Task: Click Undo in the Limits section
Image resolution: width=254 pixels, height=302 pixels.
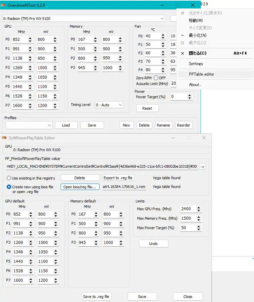Action: point(153,244)
